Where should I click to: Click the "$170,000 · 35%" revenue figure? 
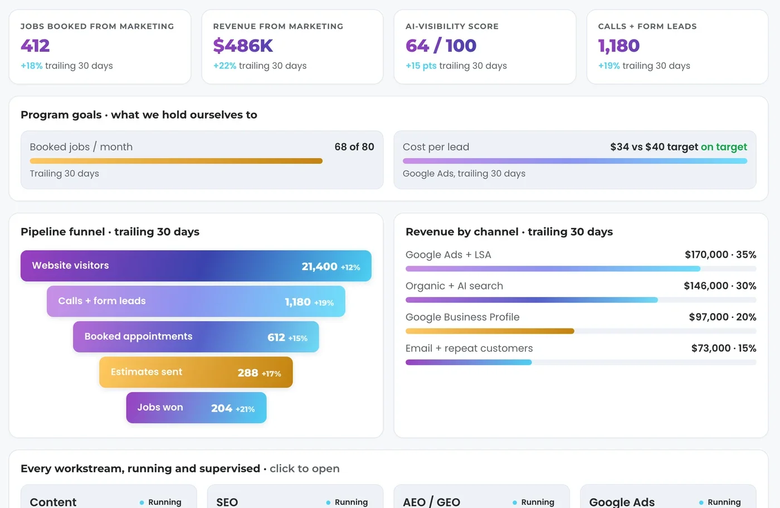pyautogui.click(x=720, y=255)
